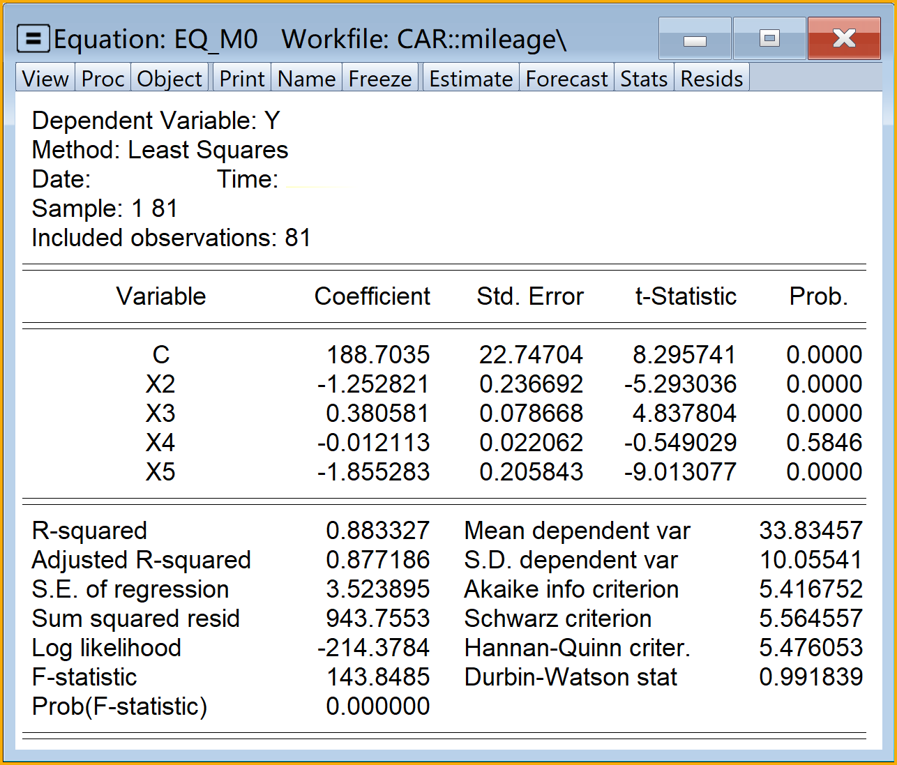Click the R-squared value 0.883327

(378, 531)
